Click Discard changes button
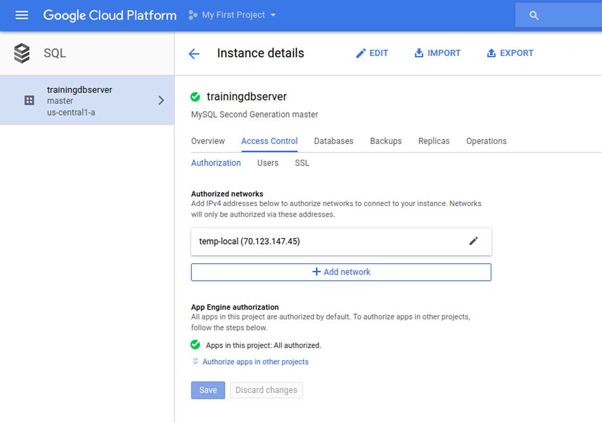The image size is (602, 423). point(266,390)
